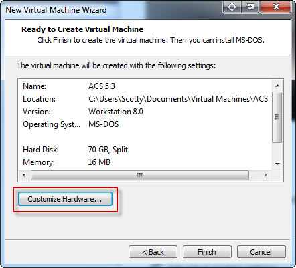Click Finish to create the virtual machine
296x268 pixels.
coord(207,252)
